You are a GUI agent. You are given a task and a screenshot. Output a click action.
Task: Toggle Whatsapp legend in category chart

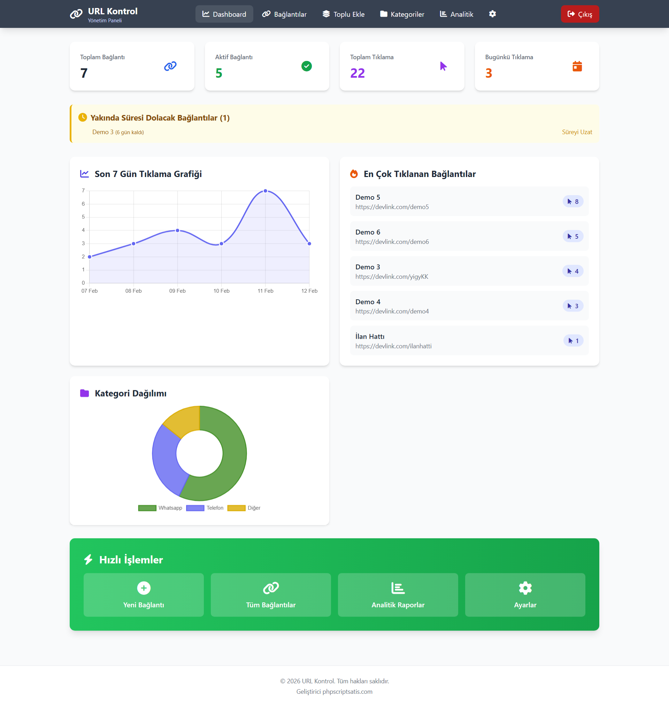tap(160, 508)
